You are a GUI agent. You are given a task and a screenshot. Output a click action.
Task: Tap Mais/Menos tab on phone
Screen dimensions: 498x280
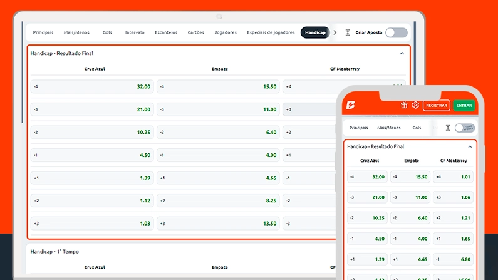point(389,127)
